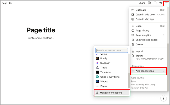This screenshot has width=170, height=105.
Task: Click the side peek panel icon
Action: pyautogui.click(x=133, y=15)
